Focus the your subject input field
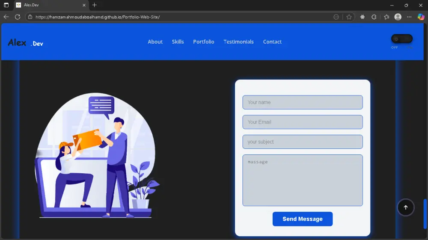 point(303,142)
